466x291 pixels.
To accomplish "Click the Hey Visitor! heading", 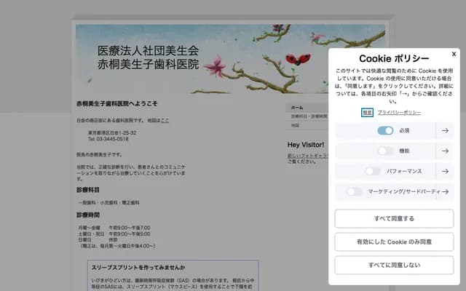I will pyautogui.click(x=306, y=145).
